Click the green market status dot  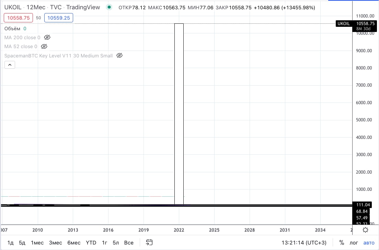point(109,7)
